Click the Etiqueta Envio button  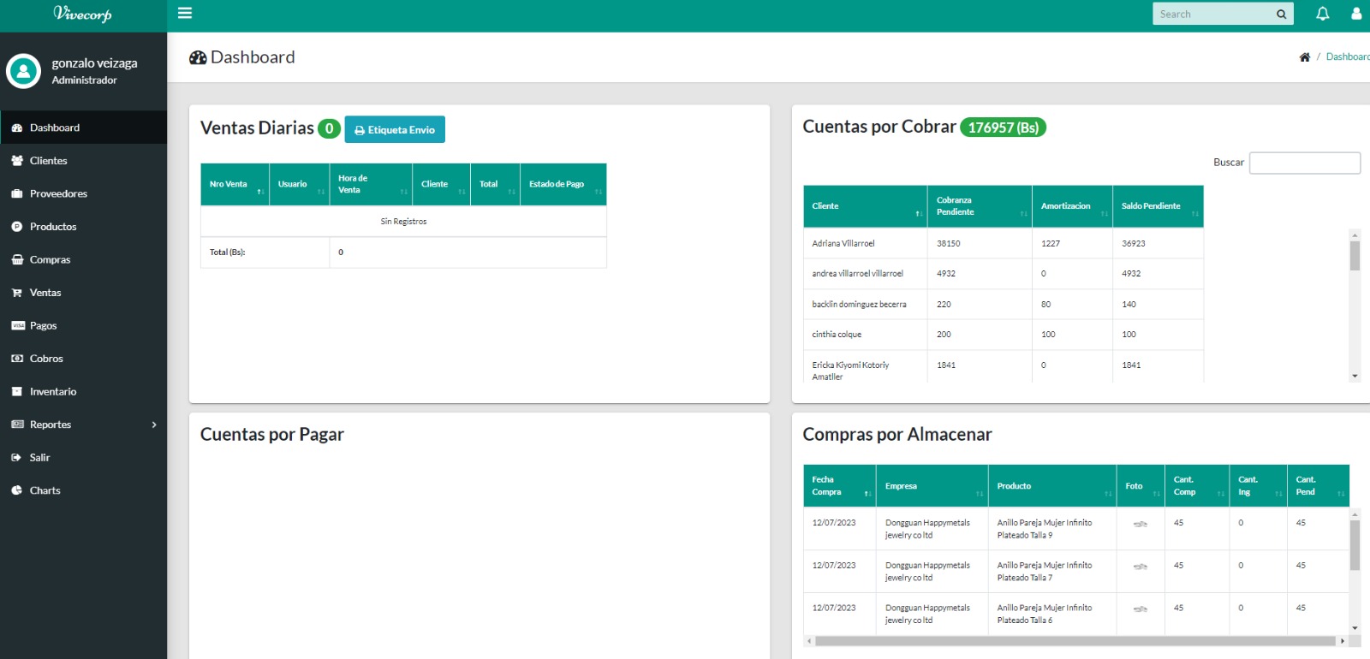(x=395, y=130)
